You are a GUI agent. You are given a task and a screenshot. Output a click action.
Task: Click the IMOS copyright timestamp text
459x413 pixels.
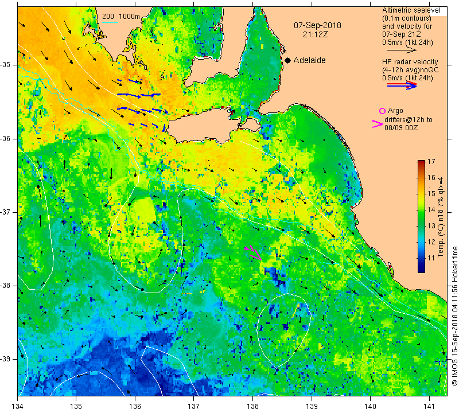454,315
